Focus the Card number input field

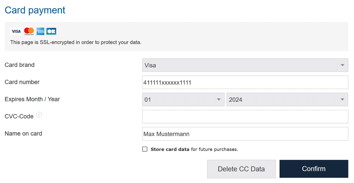(245, 83)
